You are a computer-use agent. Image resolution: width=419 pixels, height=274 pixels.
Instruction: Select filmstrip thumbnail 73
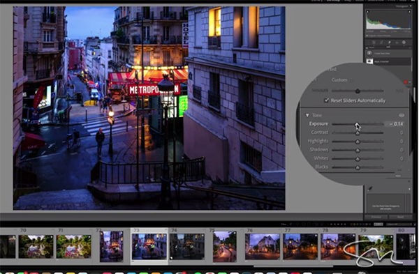pos(149,246)
